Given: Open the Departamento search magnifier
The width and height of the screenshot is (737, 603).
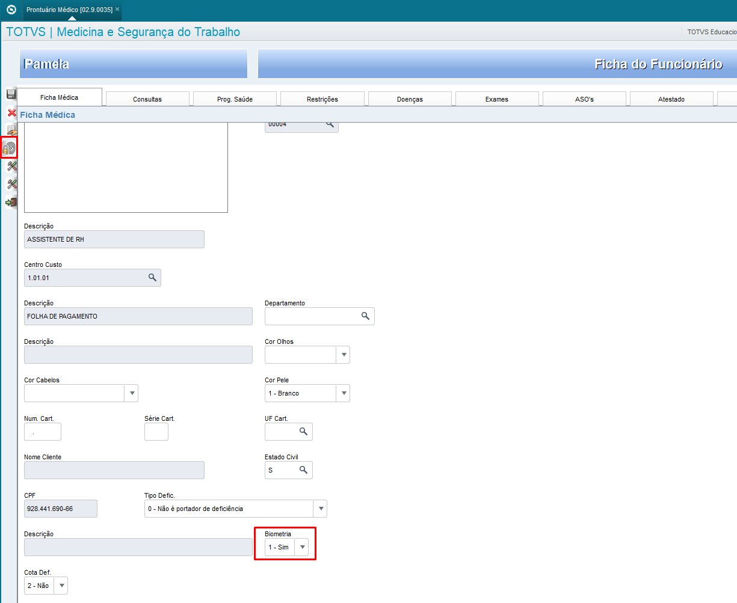Looking at the screenshot, I should pos(365,316).
